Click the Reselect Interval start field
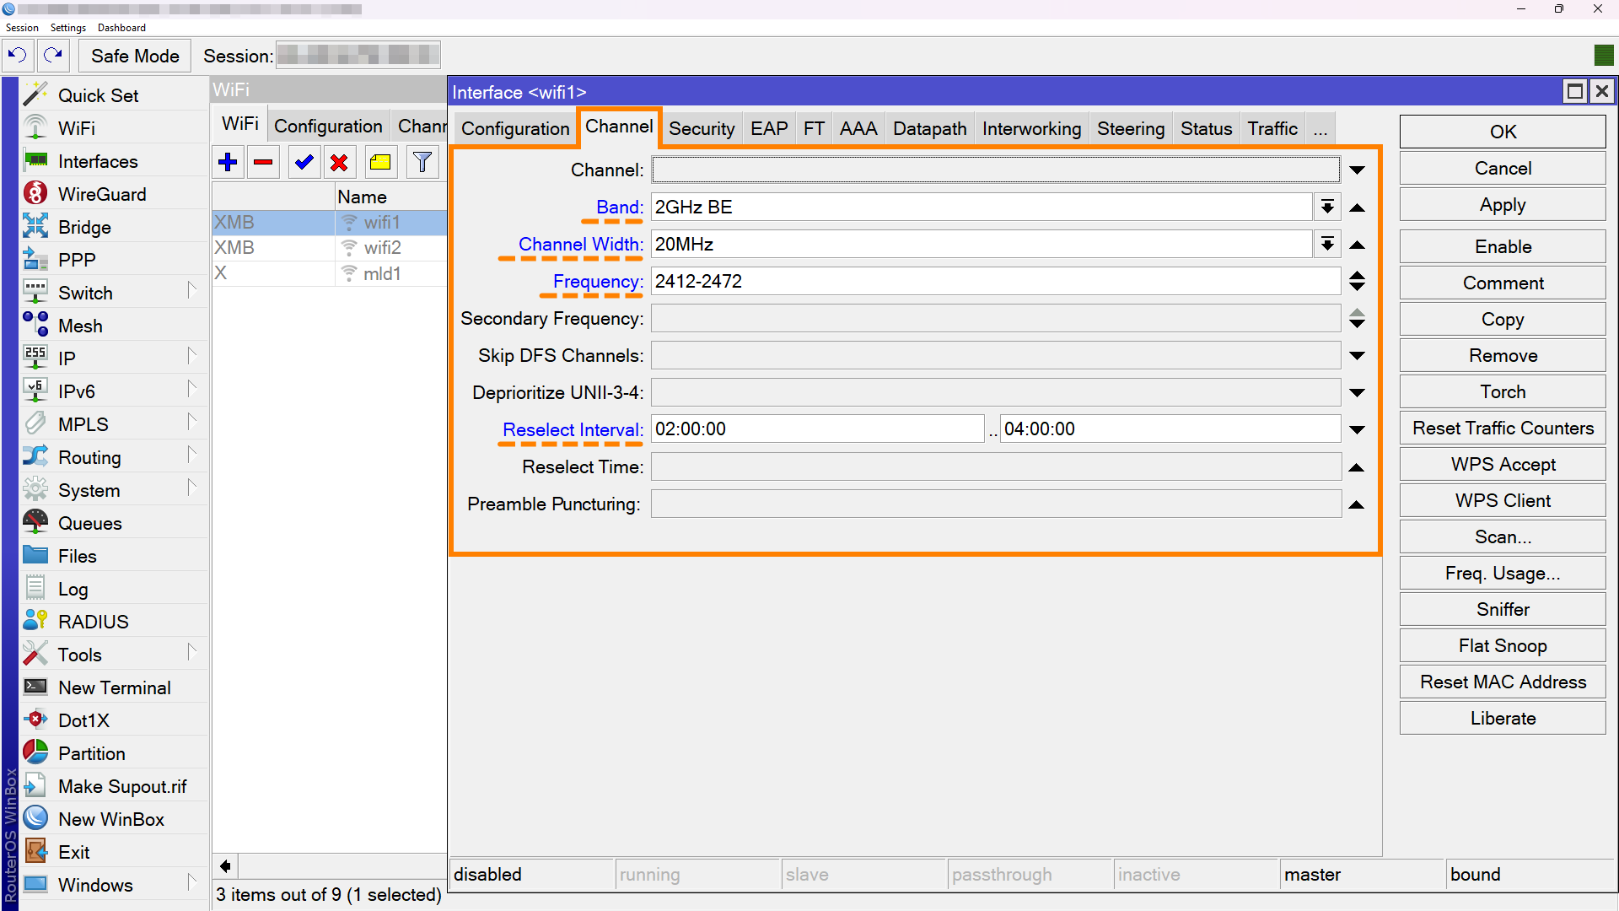 click(x=817, y=429)
